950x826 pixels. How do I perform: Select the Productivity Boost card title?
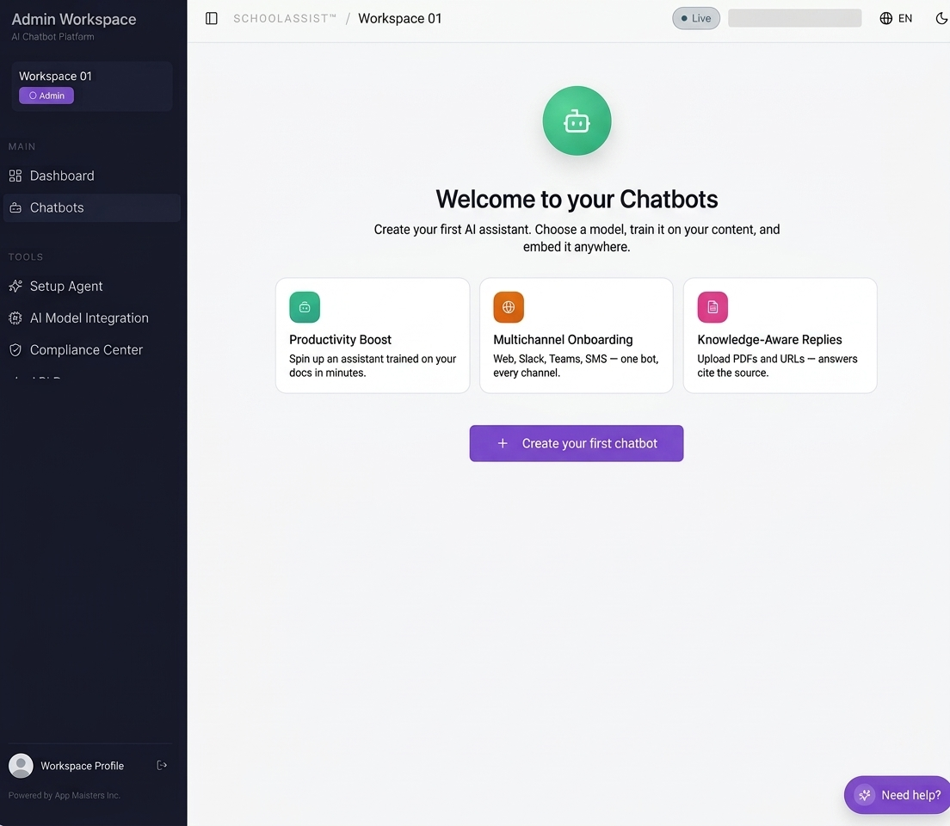(x=340, y=339)
